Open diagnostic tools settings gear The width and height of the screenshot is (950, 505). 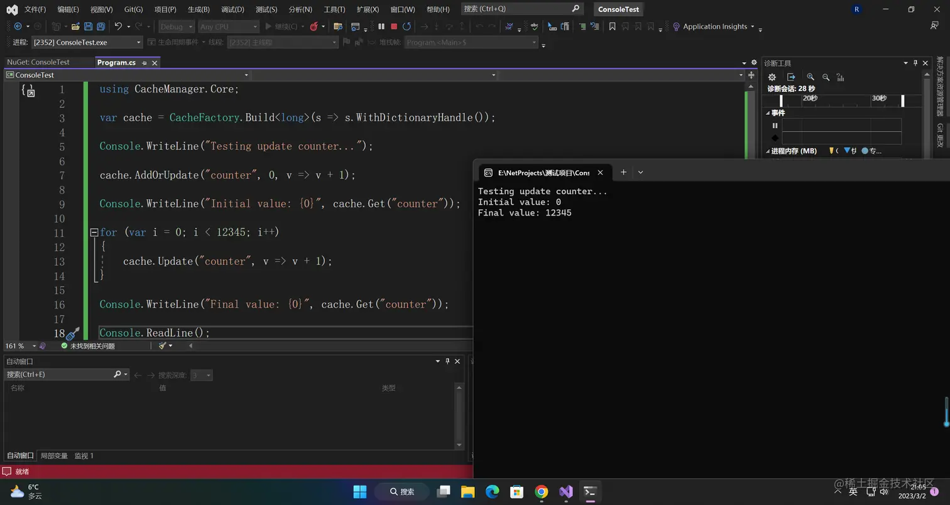pos(772,77)
